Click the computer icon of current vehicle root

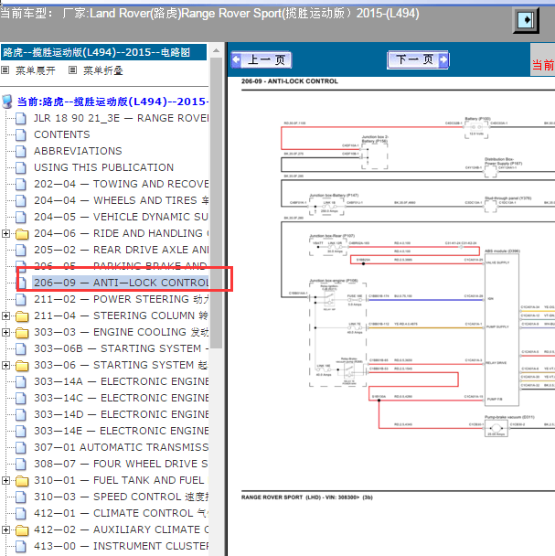tap(7, 102)
